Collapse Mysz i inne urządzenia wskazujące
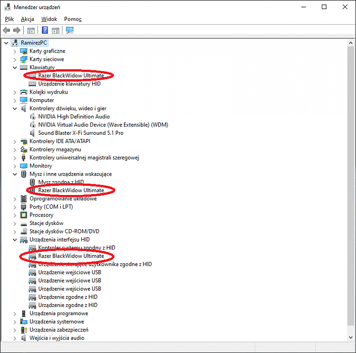 coord(15,174)
